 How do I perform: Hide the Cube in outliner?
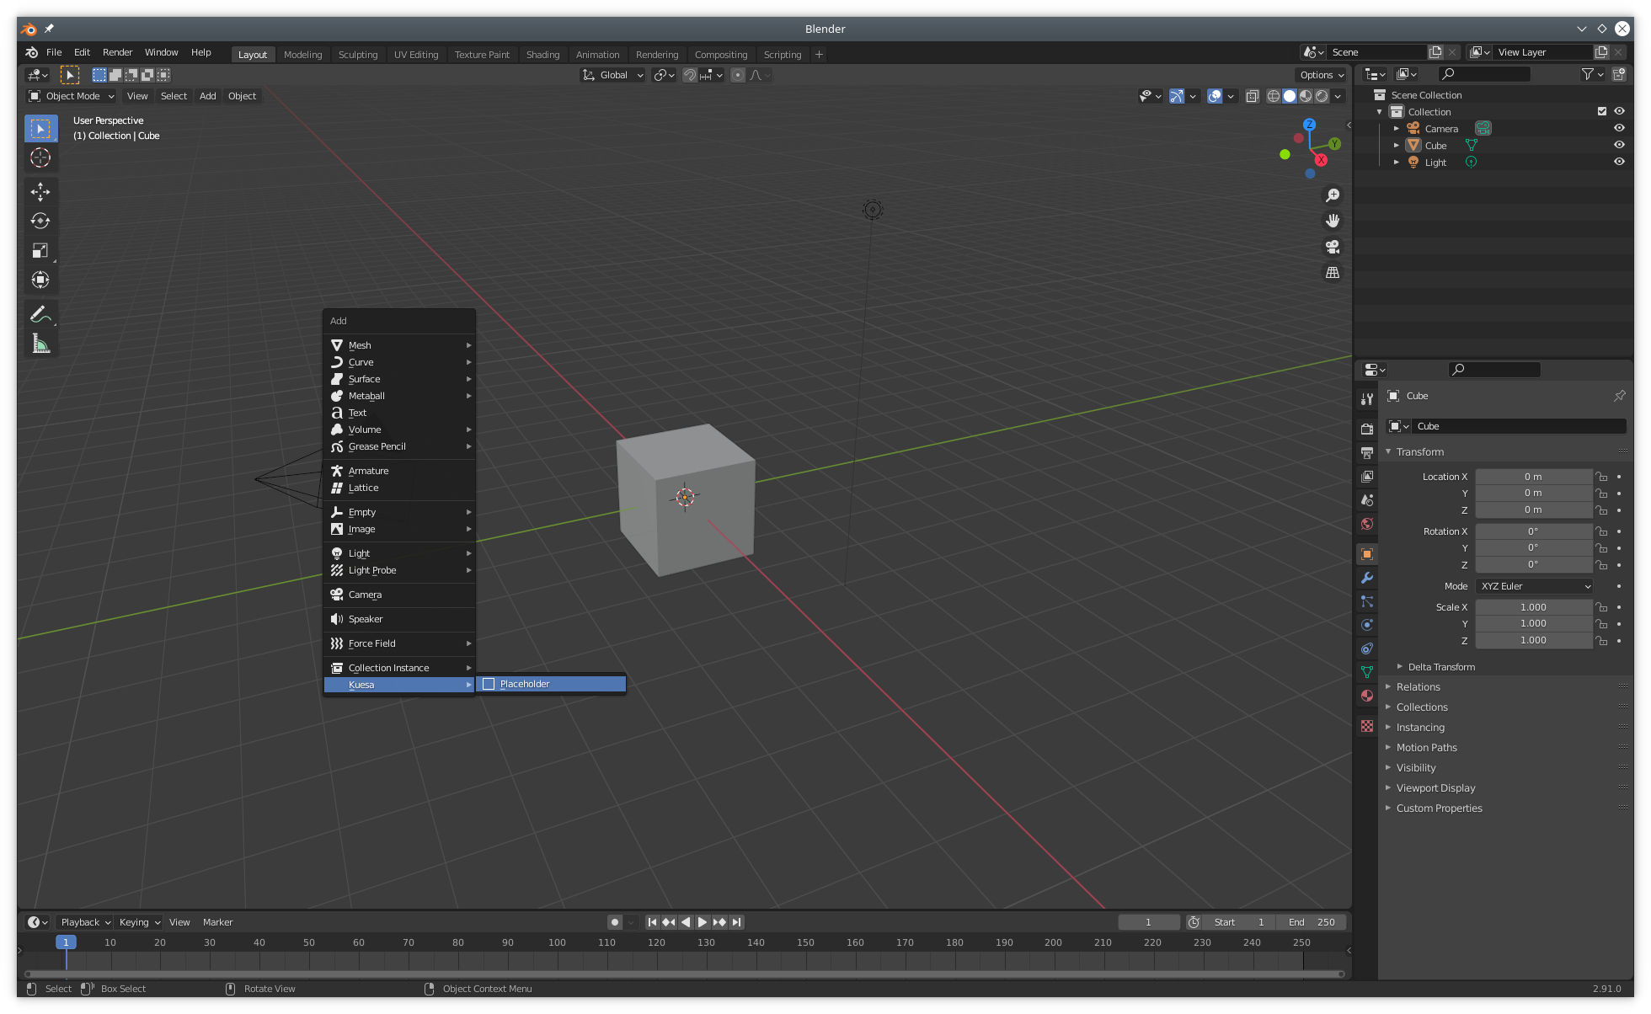click(x=1619, y=145)
